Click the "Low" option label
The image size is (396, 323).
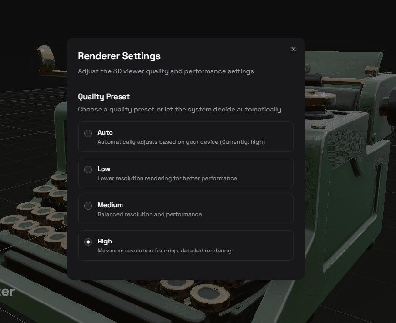click(x=103, y=169)
